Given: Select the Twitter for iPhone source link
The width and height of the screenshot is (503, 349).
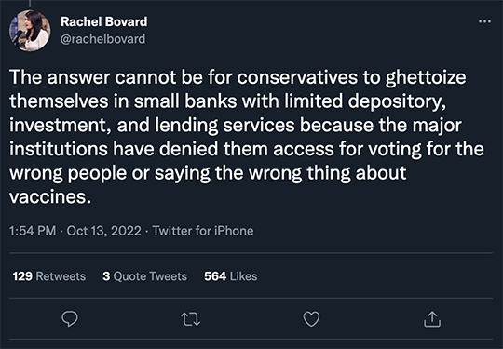Looking at the screenshot, I should coord(203,231).
